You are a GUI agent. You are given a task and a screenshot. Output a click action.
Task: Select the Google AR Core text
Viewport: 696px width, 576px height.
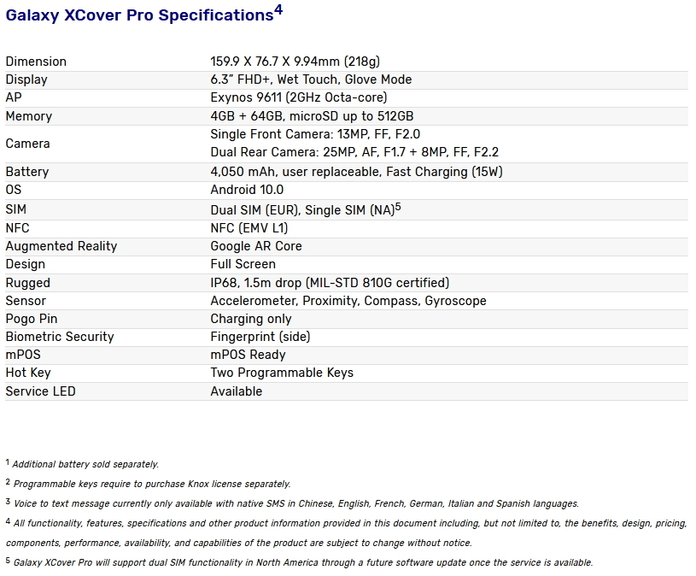click(256, 246)
